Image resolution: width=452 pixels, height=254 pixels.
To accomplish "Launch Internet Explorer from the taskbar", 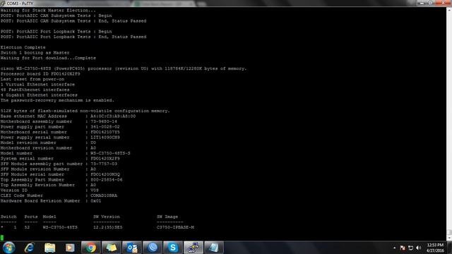I will pos(30,248).
